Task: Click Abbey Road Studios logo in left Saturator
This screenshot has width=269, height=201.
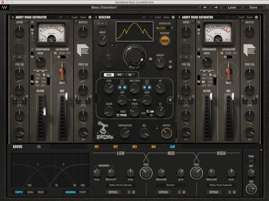Action: 83,50
